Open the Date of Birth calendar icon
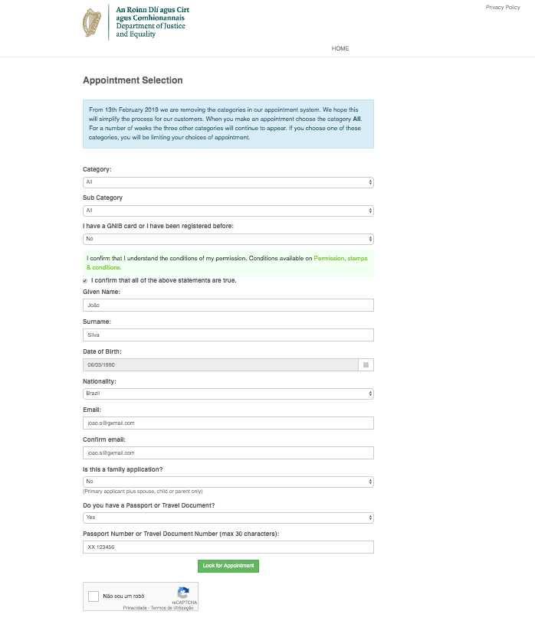Image resolution: width=535 pixels, height=624 pixels. [x=366, y=364]
